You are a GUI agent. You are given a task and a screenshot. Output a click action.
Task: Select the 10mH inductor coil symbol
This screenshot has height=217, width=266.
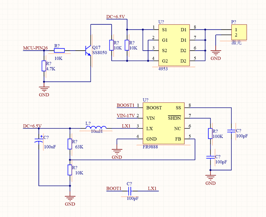coord(96,127)
